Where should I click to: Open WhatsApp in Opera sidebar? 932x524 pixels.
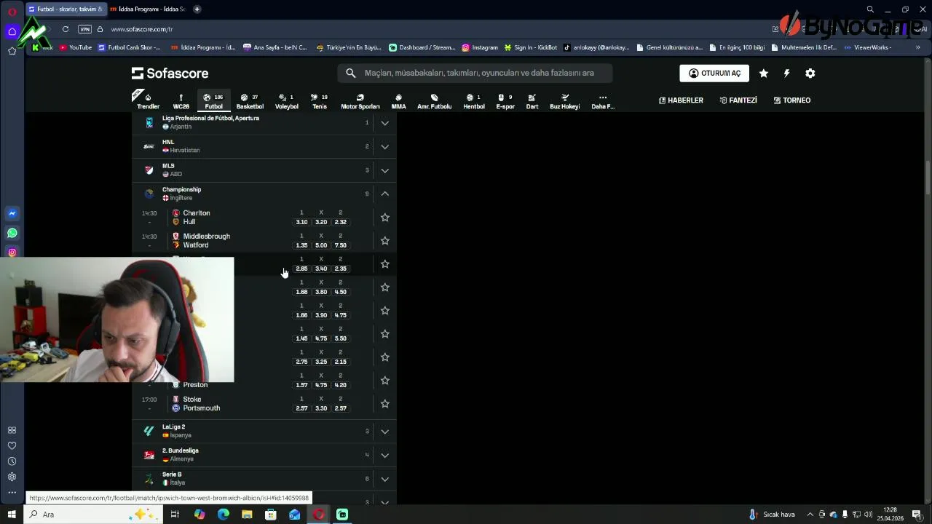coord(12,233)
